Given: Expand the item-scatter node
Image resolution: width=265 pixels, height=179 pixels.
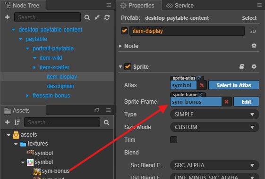Looking at the screenshot, I should 34,67.
